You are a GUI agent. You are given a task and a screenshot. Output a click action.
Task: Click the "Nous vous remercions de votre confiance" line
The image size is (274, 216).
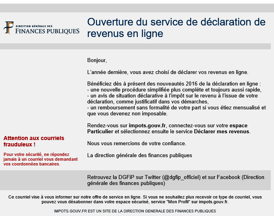[x=137, y=143]
